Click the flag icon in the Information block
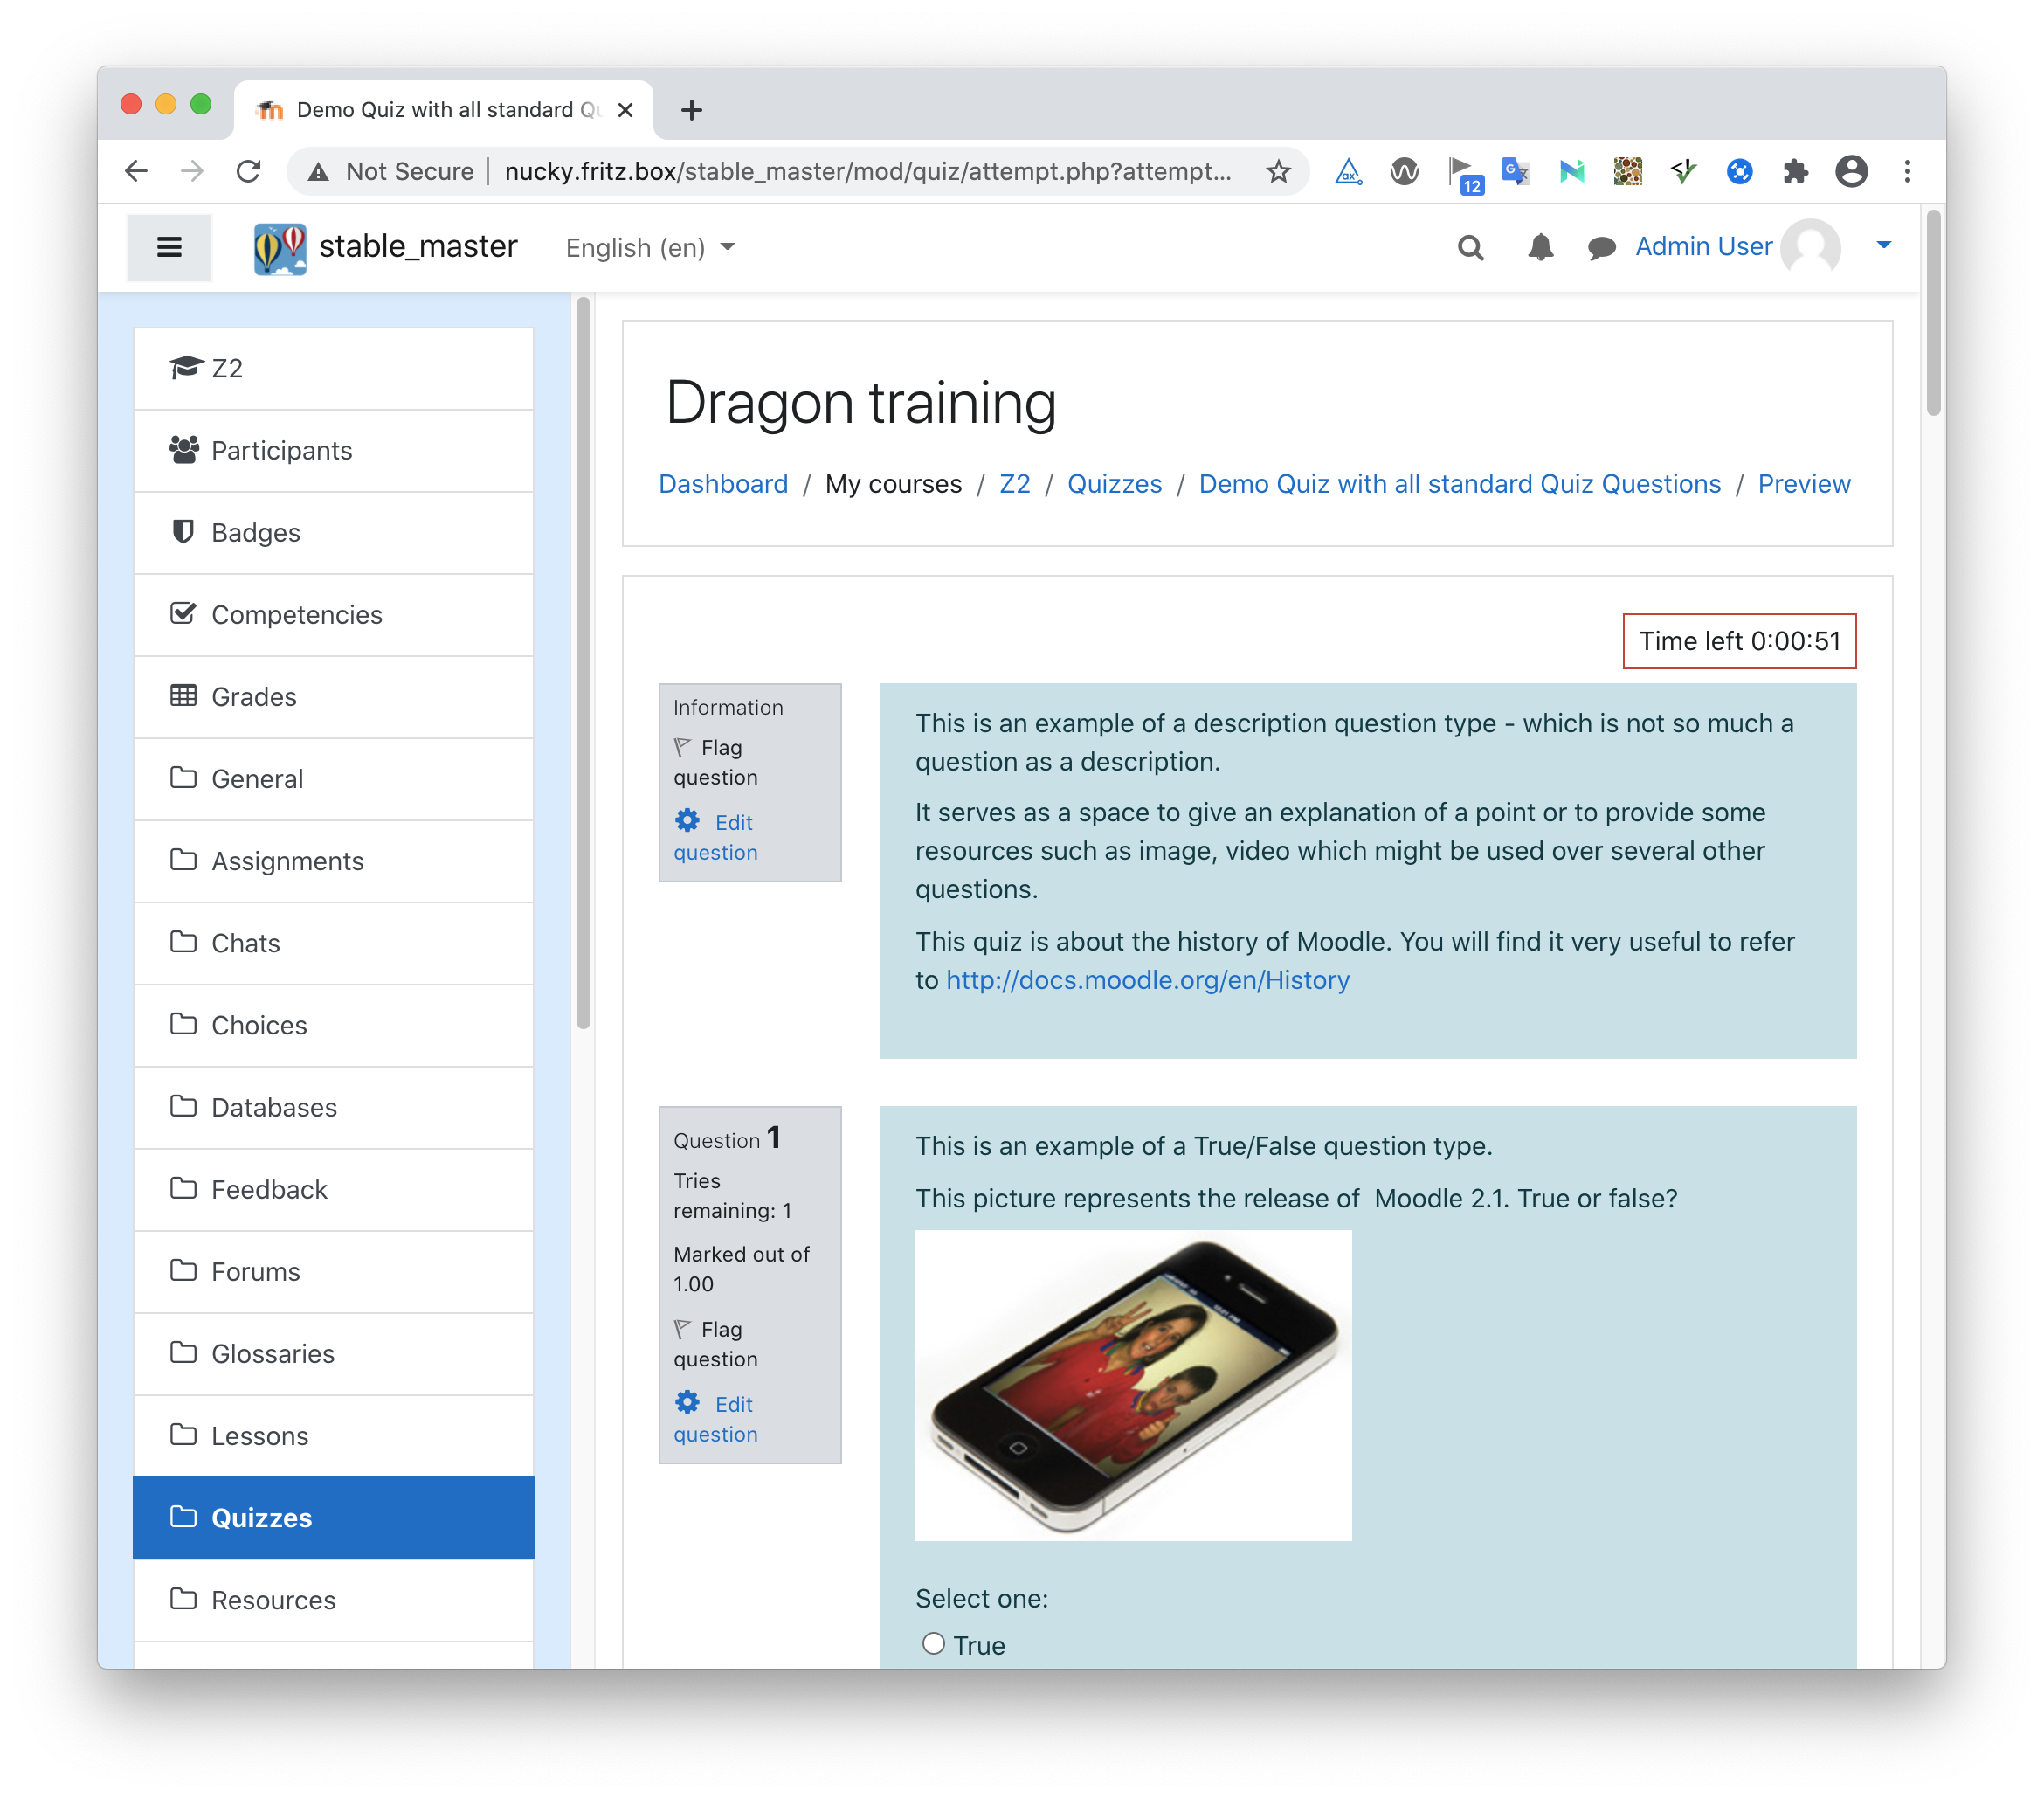This screenshot has height=1798, width=2044. (683, 747)
